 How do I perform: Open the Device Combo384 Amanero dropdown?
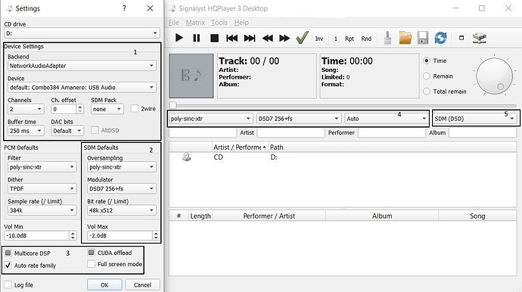(82, 87)
